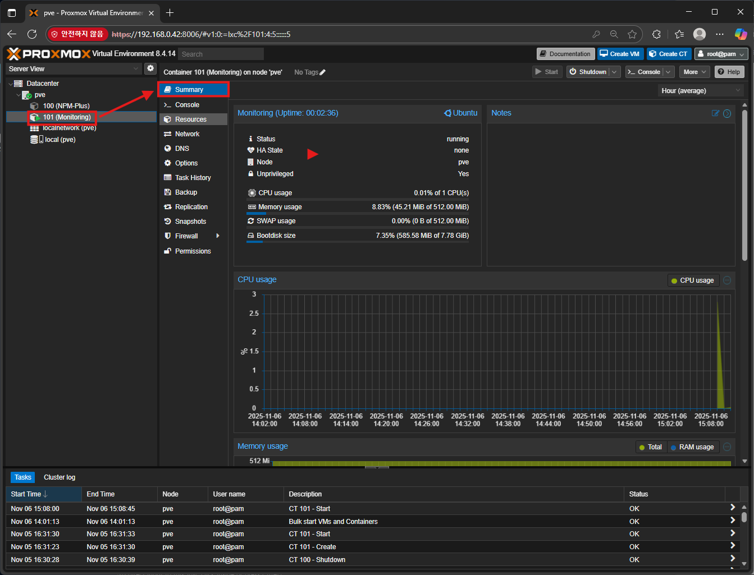Open the Snapshots menu item
The width and height of the screenshot is (754, 575).
pos(193,222)
